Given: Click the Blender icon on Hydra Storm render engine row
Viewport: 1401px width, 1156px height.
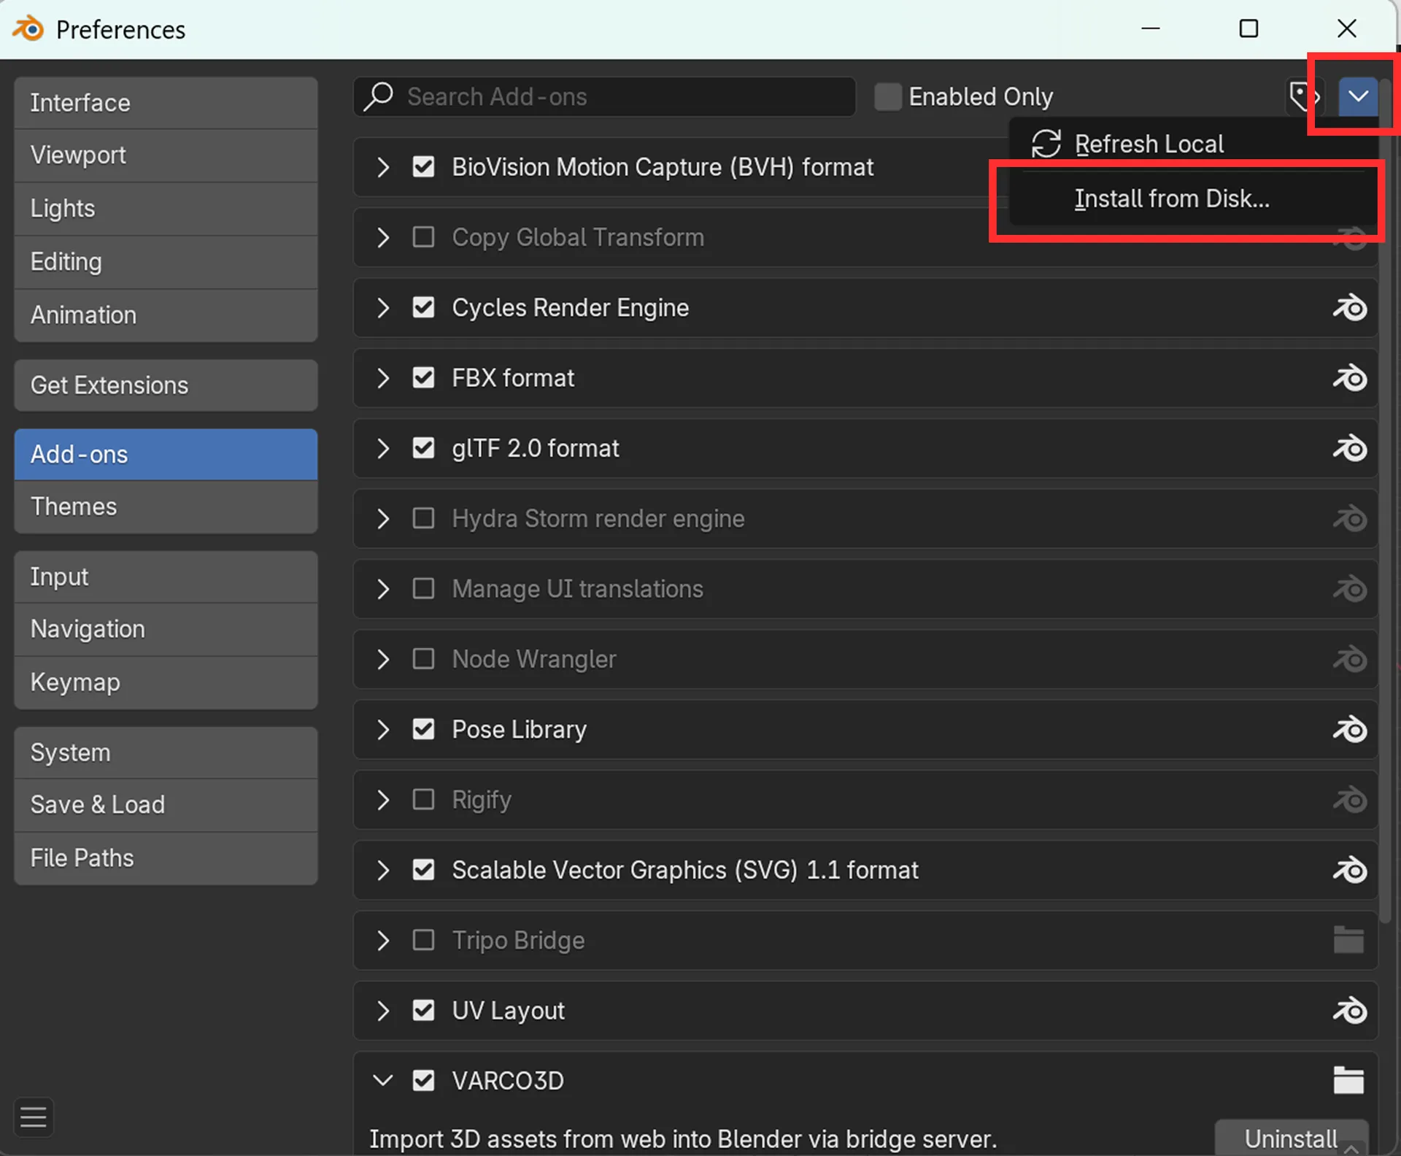Looking at the screenshot, I should 1349,519.
